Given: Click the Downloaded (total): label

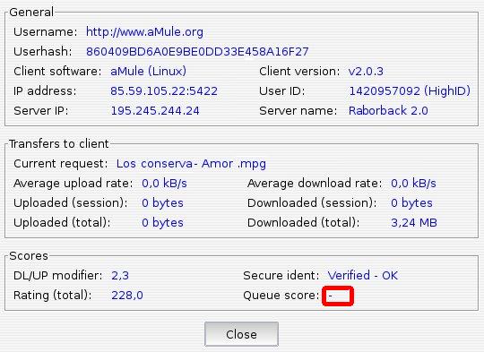Looking at the screenshot, I should click(x=304, y=223).
